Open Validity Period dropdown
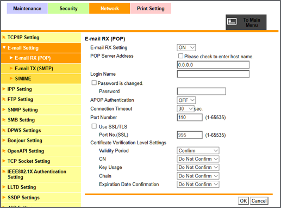281x208 pixels. click(x=198, y=150)
